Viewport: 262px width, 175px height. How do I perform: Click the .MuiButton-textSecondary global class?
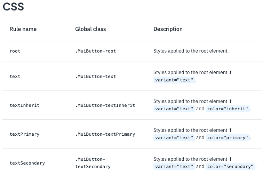(x=93, y=163)
